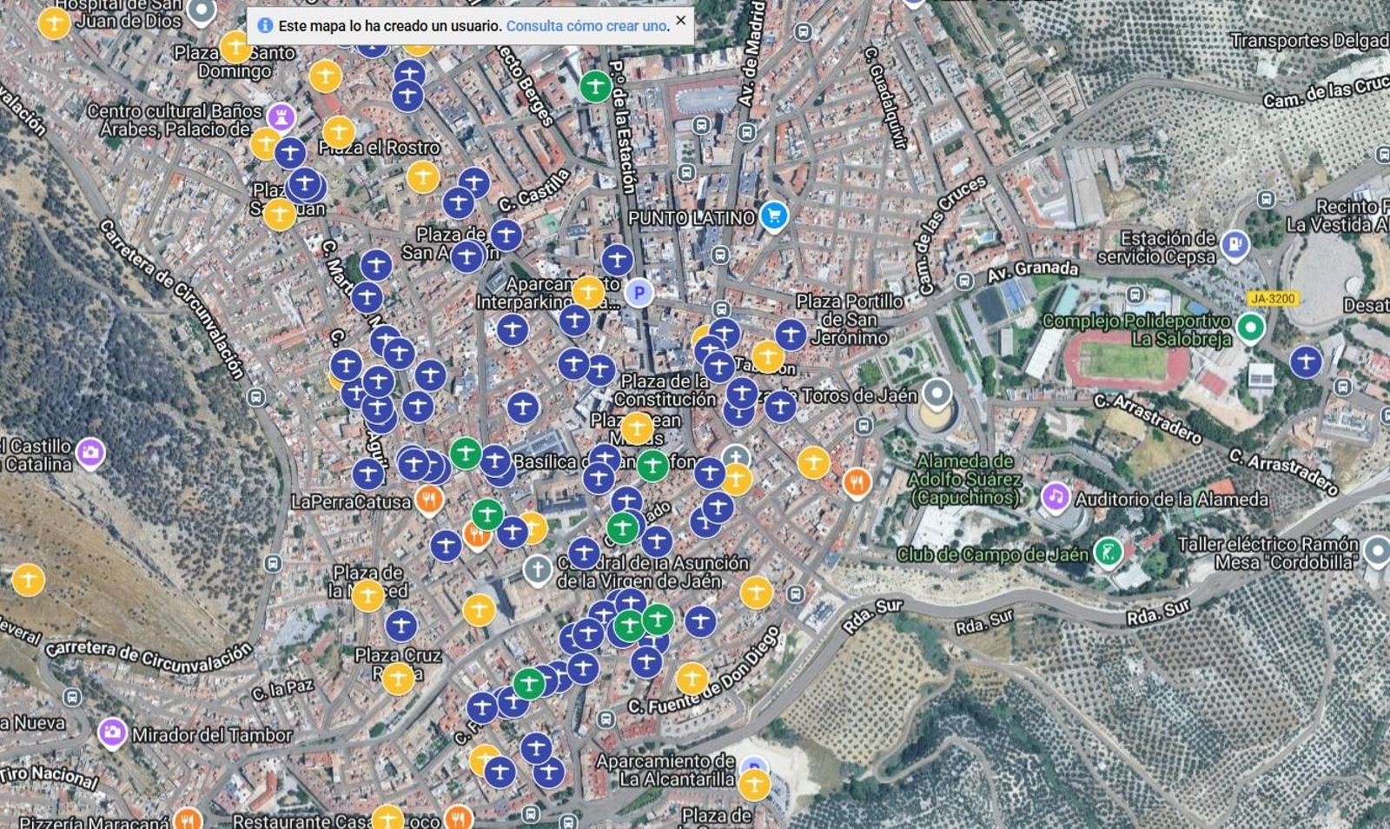
Task: Open the green marker near the JA-3200 road label
Action: pos(1251,329)
